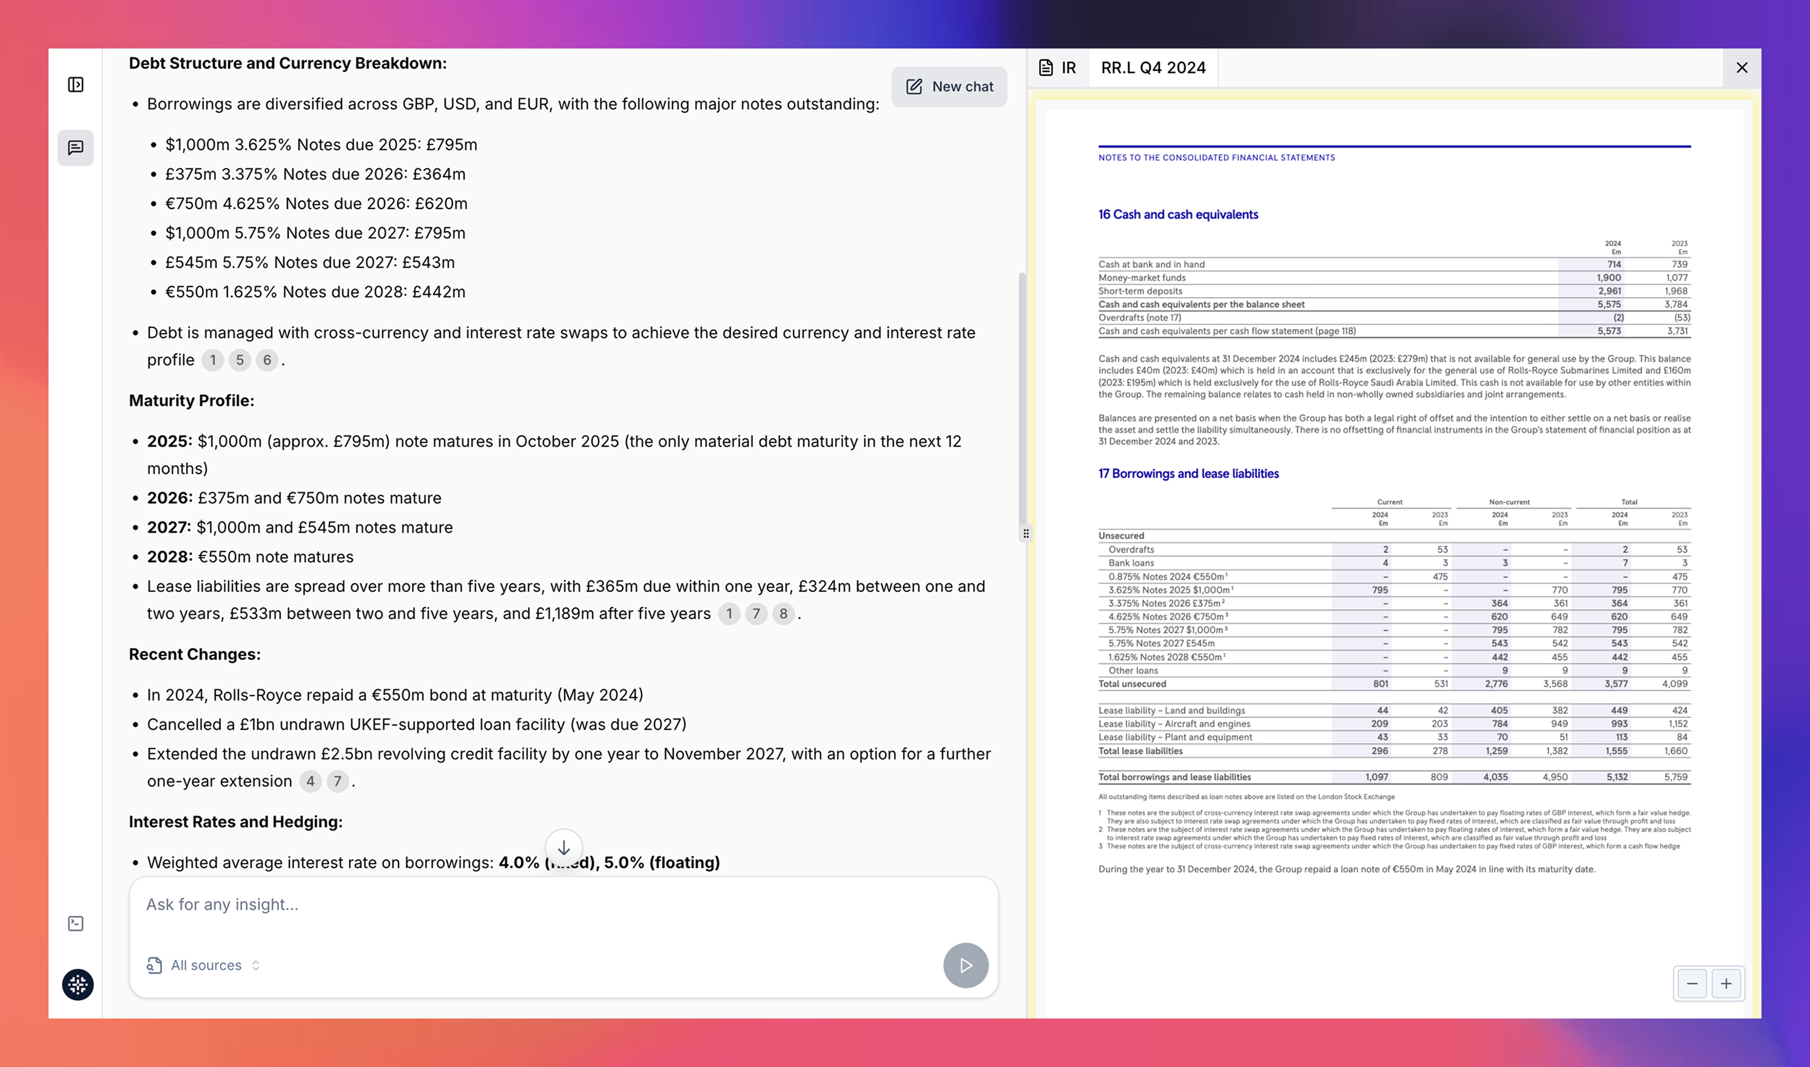
Task: Open the chat view icon in sidebar
Action: 76,148
